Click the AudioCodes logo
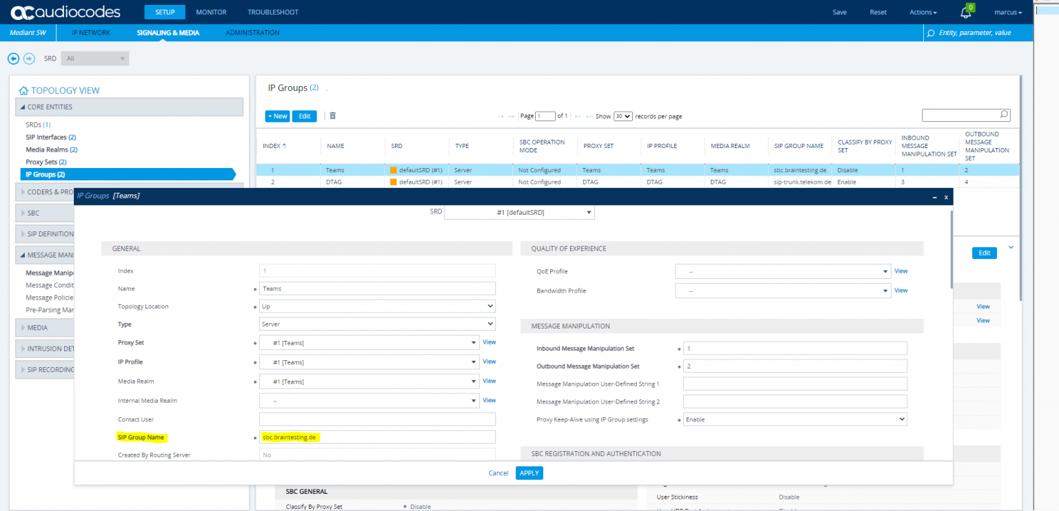 pyautogui.click(x=65, y=11)
